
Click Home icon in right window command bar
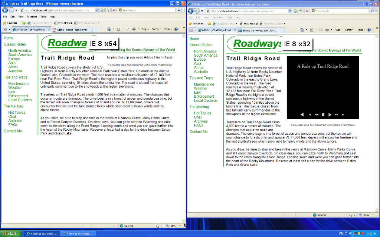click(302, 30)
